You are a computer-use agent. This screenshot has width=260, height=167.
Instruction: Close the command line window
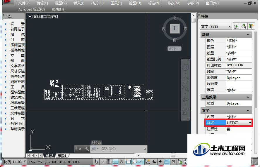[80, 149]
